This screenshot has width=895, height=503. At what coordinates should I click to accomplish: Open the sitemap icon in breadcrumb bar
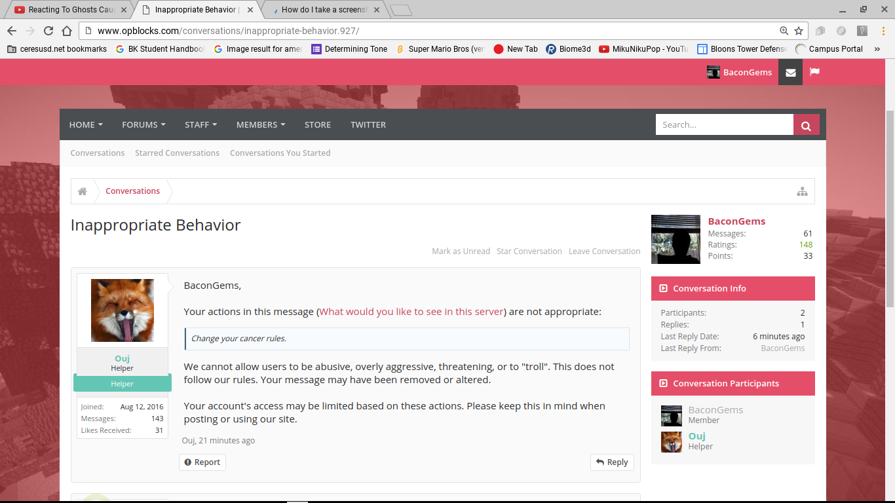(802, 191)
